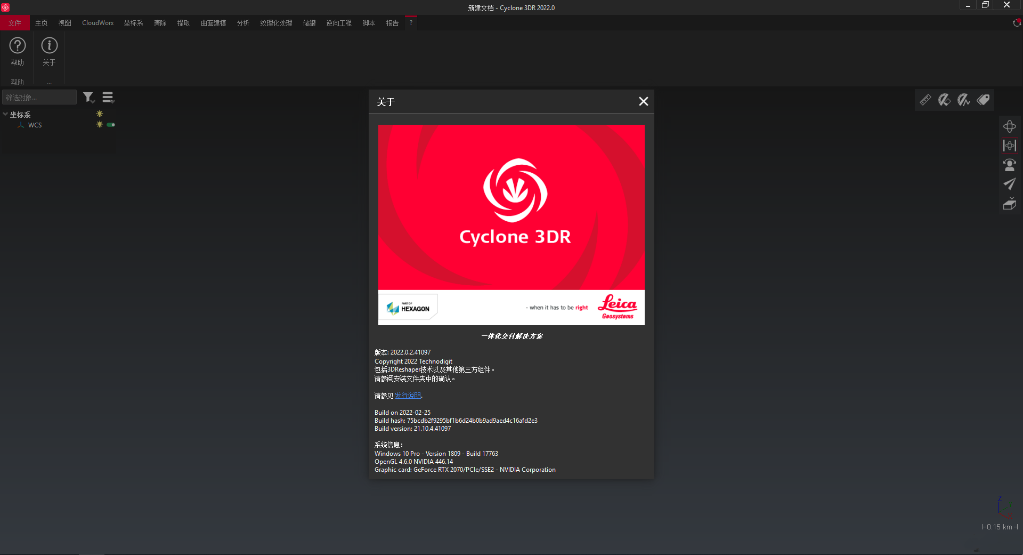This screenshot has width=1023, height=555.
Task: Open the 分析 tab
Action: point(243,23)
